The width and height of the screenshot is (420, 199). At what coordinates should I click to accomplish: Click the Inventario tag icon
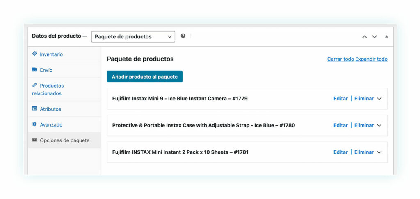34,54
